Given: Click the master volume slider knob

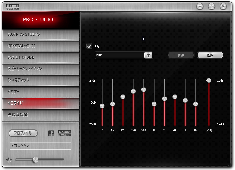Looking at the screenshot, I should point(35,160).
